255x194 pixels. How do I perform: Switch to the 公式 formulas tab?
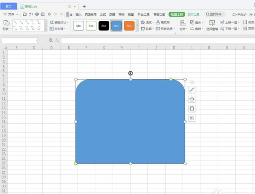coord(103,14)
